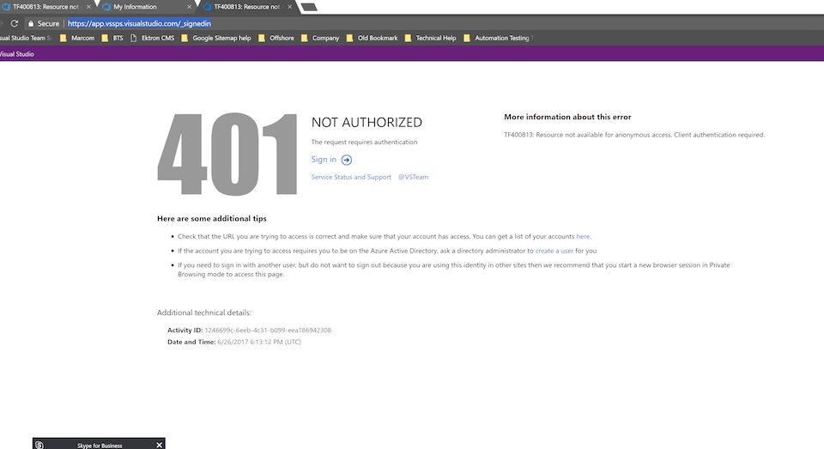Viewport: 824px width, 449px height.
Task: Click the Secure padlock icon
Action: click(x=31, y=24)
